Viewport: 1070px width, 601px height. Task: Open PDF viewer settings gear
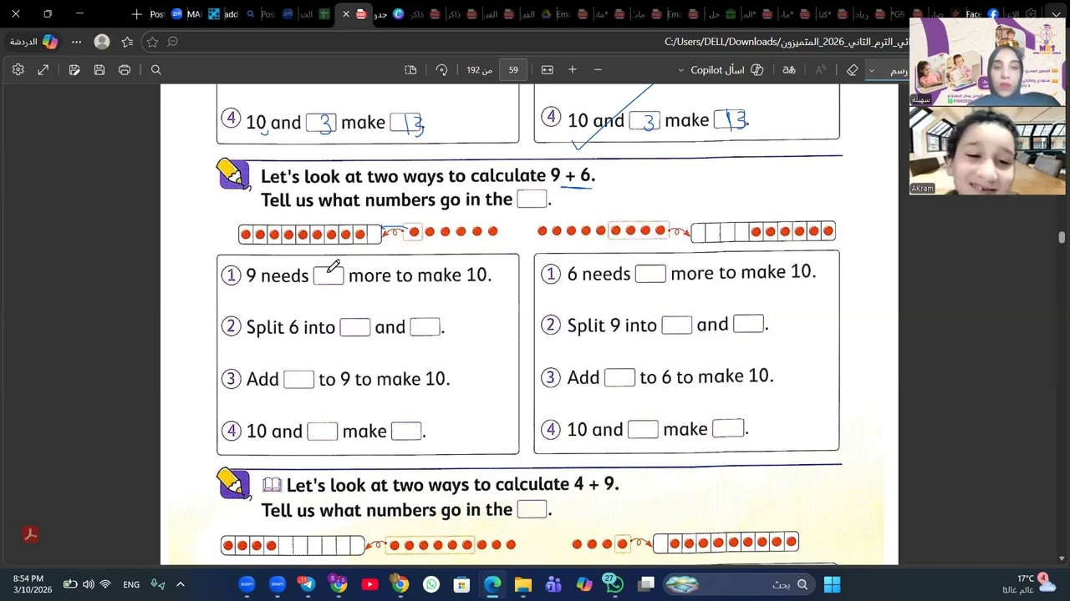click(18, 70)
